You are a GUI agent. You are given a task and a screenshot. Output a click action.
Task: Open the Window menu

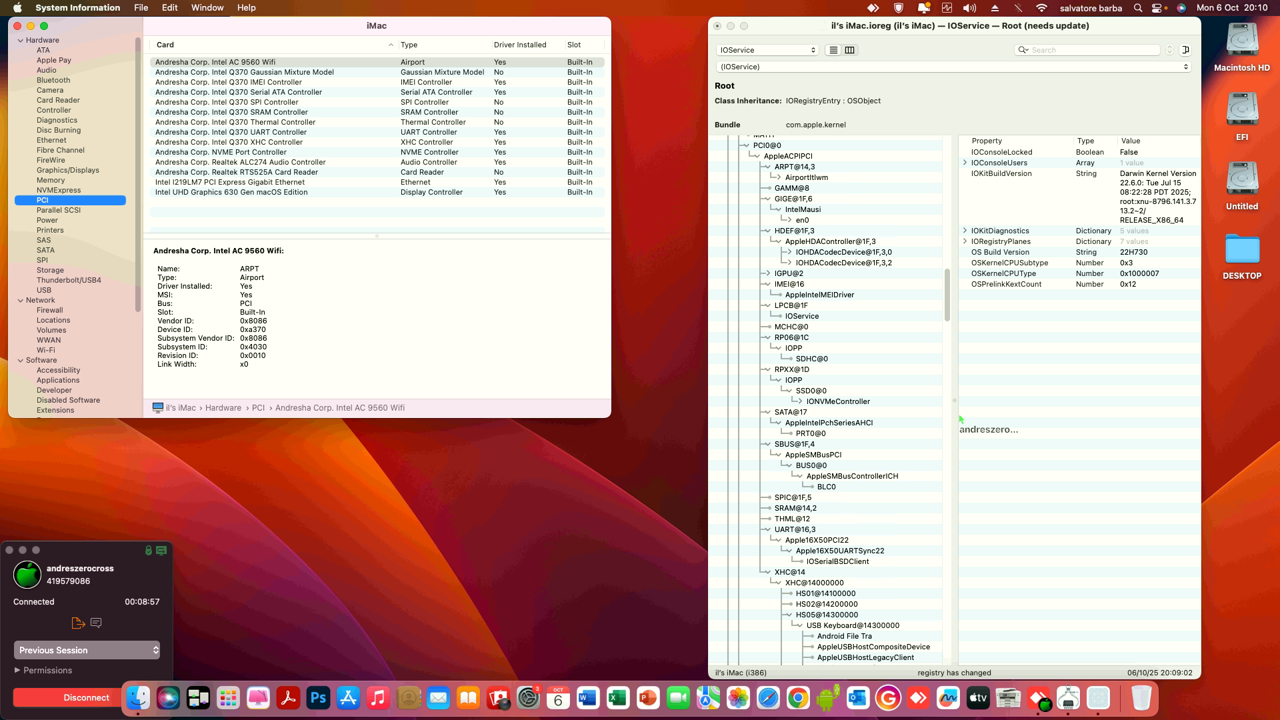[x=207, y=8]
